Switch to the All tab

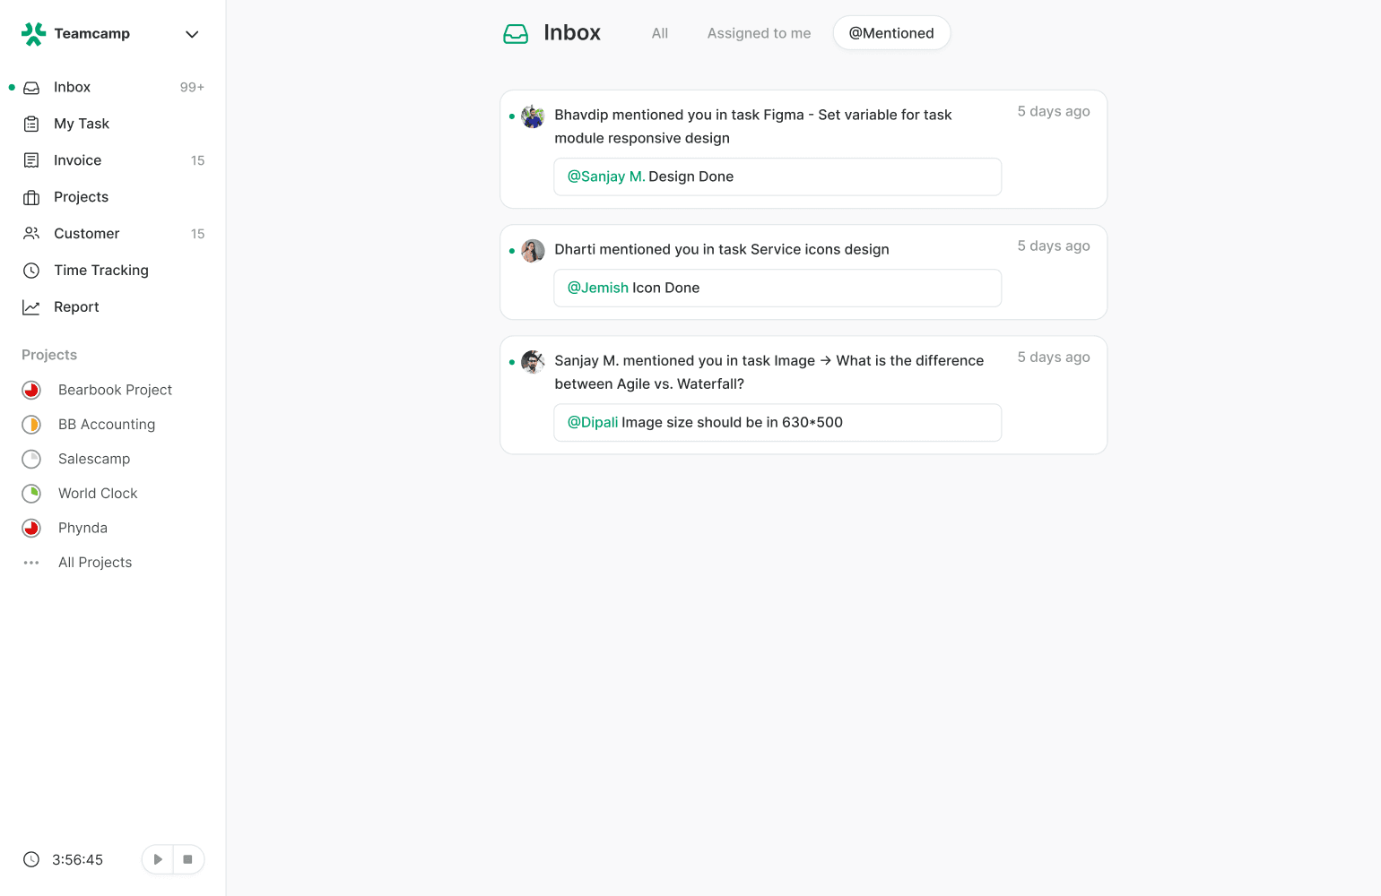click(x=660, y=33)
